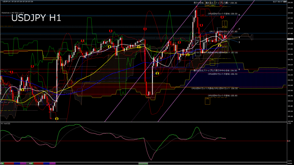The image size is (294, 165).
Task: Click the LWH last-week-high box marker
Action: pyautogui.click(x=207, y=5)
